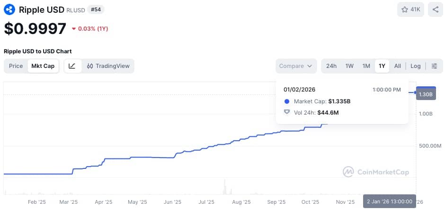Click the Ripple USD to USD Chart heading
Screen dimensions: 445x209
(38, 51)
